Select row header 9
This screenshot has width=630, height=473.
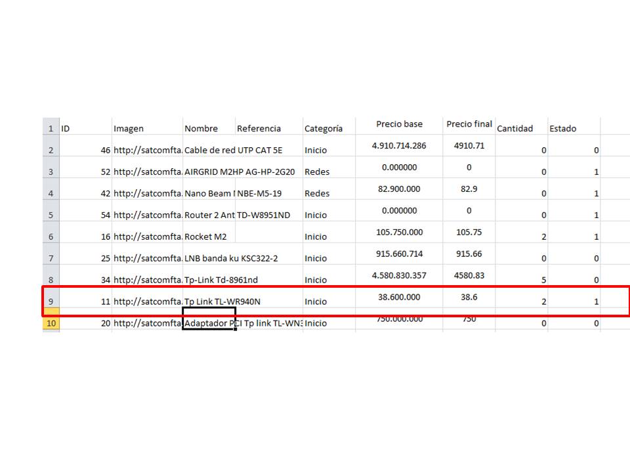51,297
